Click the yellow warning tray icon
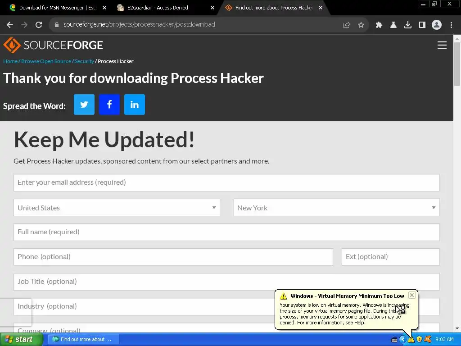Image resolution: width=461 pixels, height=346 pixels. point(411,339)
